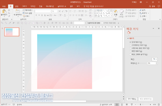Open the font size 18 dropdown
Image resolution: width=162 pixels, height=106 pixels.
coord(57,11)
